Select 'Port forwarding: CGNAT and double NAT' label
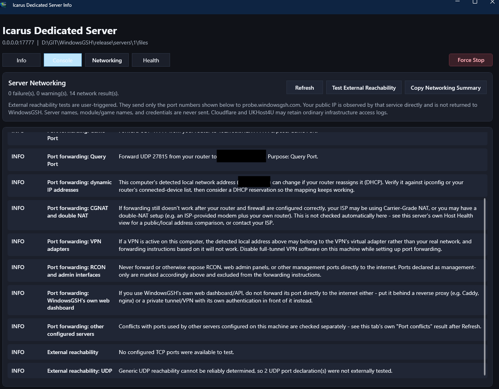 point(78,212)
